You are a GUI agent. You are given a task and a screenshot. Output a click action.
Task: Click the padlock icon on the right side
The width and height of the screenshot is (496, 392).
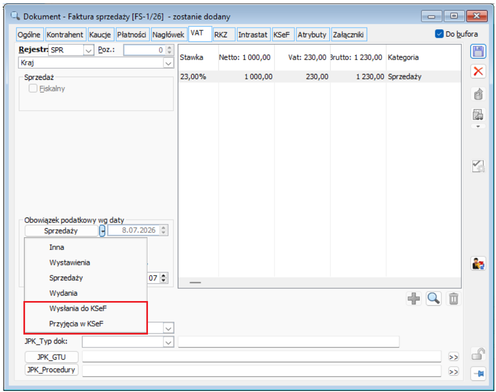[478, 354]
